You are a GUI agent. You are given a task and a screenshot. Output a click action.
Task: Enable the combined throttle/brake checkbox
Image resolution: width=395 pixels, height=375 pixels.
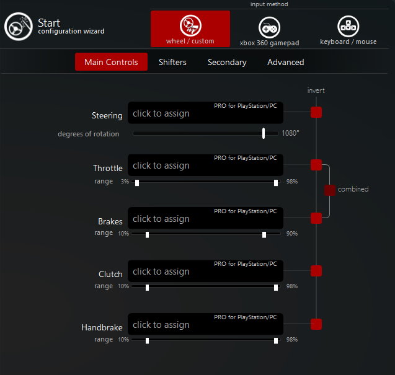[330, 190]
